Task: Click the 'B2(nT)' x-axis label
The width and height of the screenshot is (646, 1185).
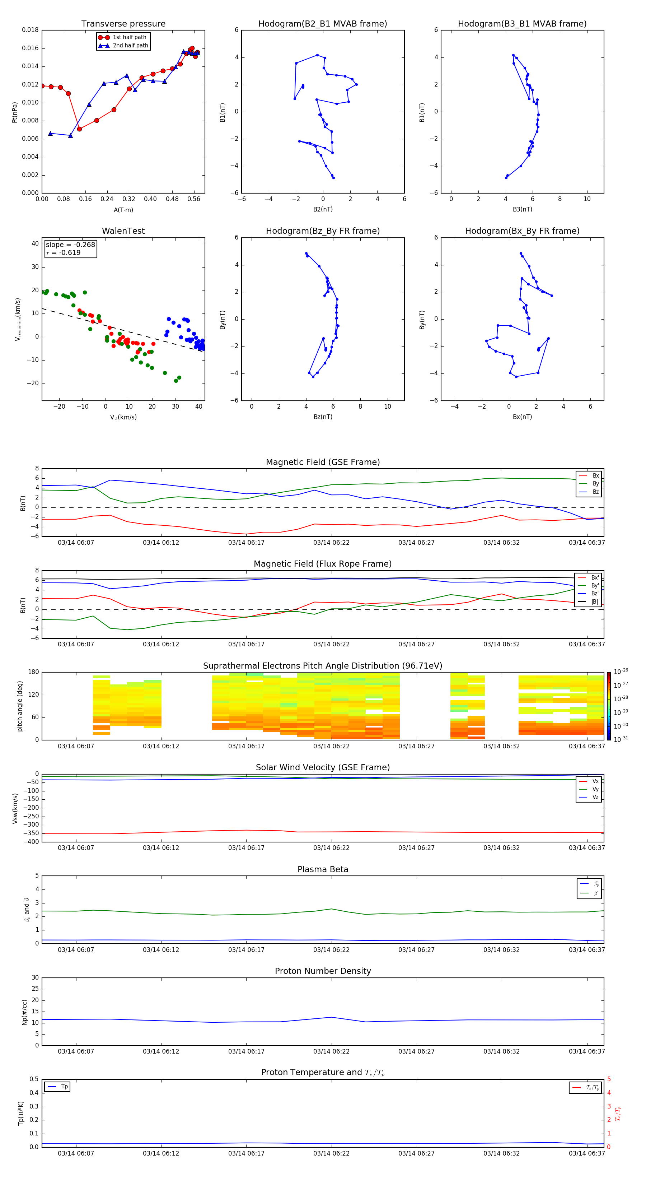Action: [323, 209]
